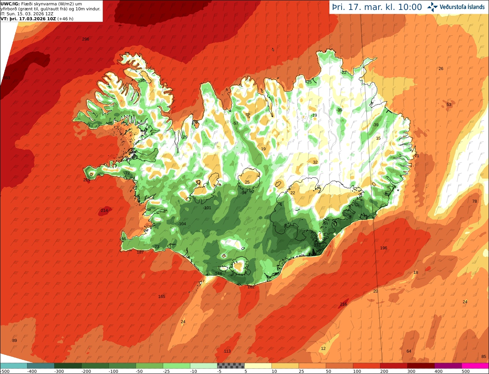Click the -19 flux value on the map

point(314,115)
